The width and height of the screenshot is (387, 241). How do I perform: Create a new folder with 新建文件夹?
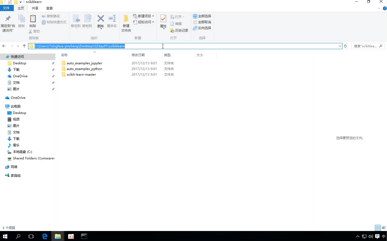coord(126,24)
